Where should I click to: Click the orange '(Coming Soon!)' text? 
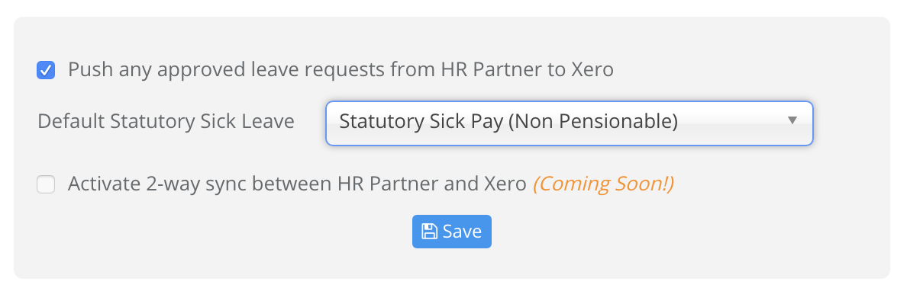[x=603, y=184]
